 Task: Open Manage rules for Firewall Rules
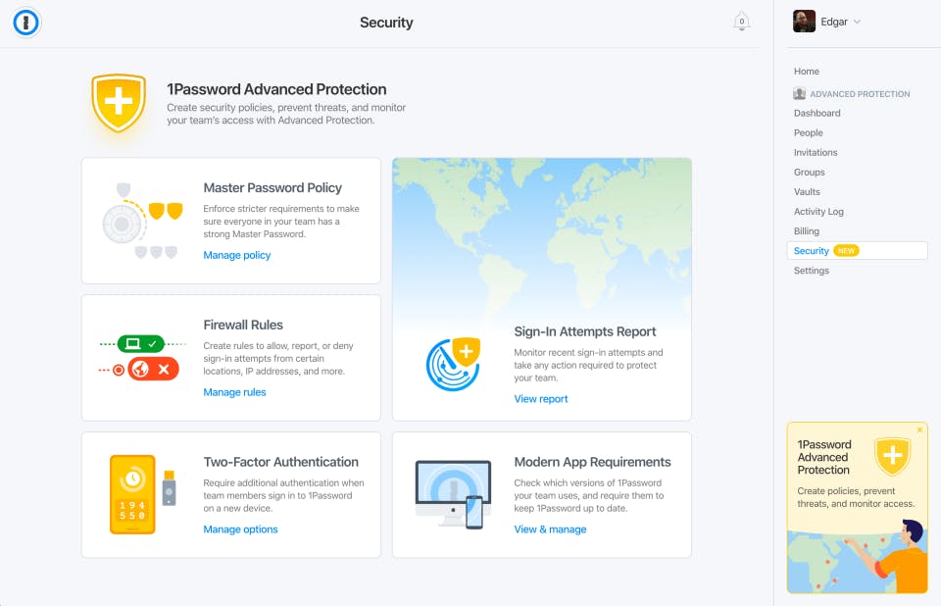[x=234, y=391]
